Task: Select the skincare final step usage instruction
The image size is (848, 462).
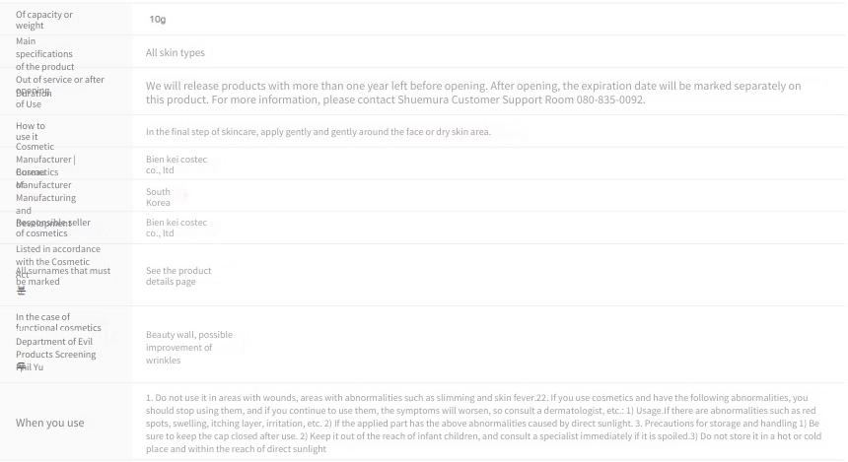Action: point(318,132)
